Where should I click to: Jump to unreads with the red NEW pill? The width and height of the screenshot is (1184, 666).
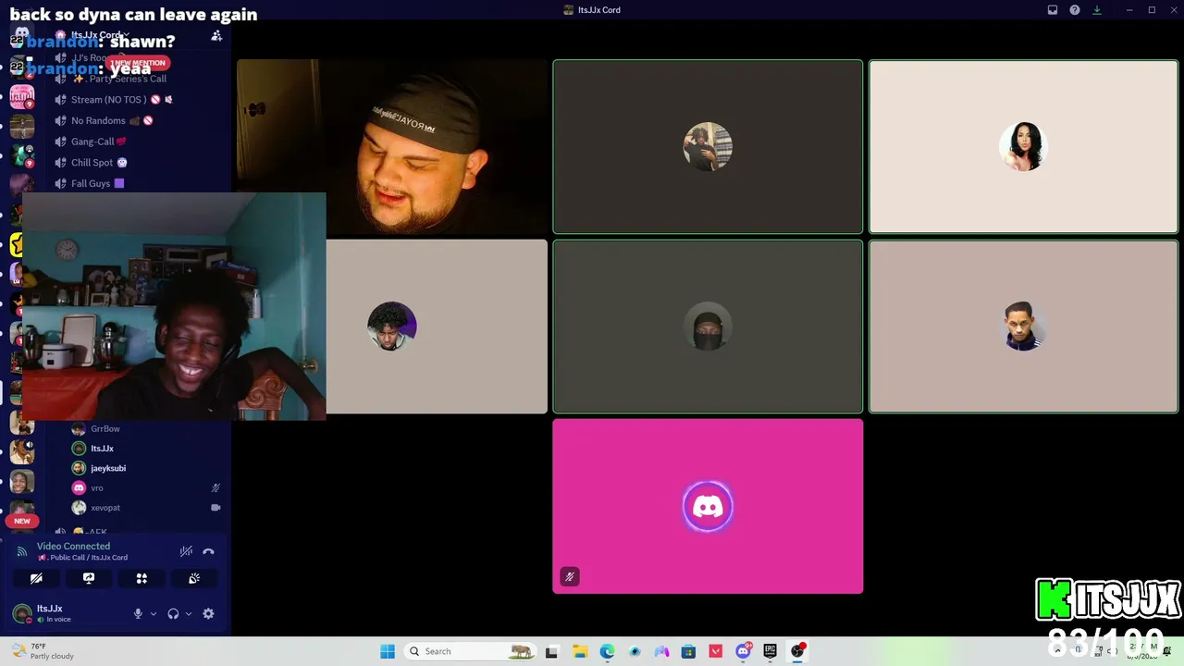tap(22, 521)
